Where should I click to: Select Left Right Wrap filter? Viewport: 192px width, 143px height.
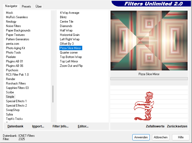[70, 39]
